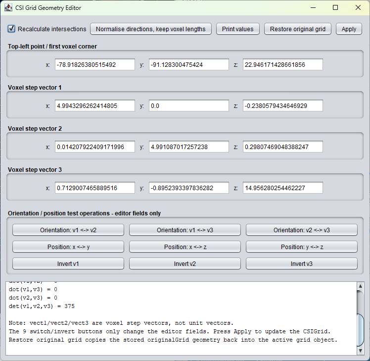This screenshot has height=361, width=370.
Task: Edit the top-left point x field
Action: click(x=95, y=64)
